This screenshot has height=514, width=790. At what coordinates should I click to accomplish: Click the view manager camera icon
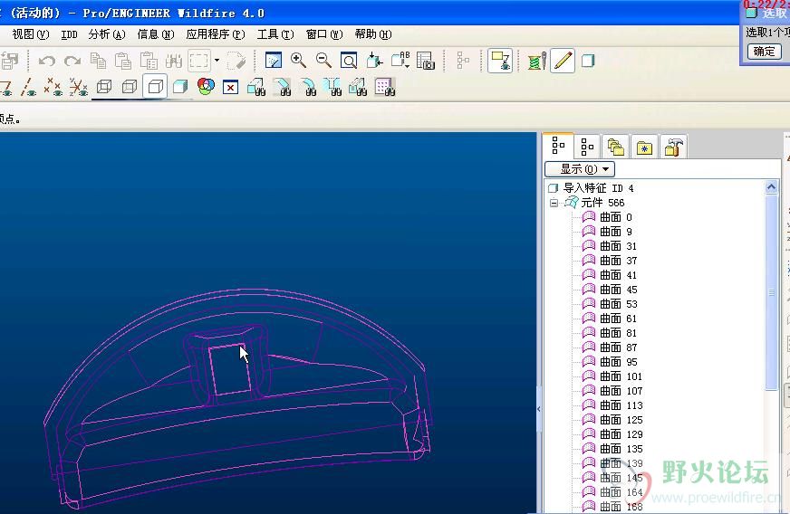pos(426,61)
